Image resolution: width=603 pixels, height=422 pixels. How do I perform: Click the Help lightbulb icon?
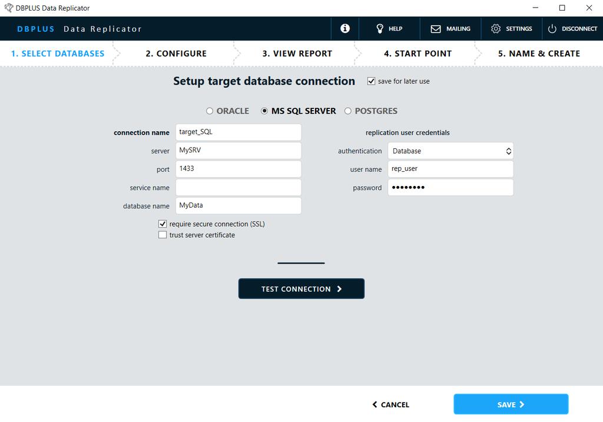[380, 28]
